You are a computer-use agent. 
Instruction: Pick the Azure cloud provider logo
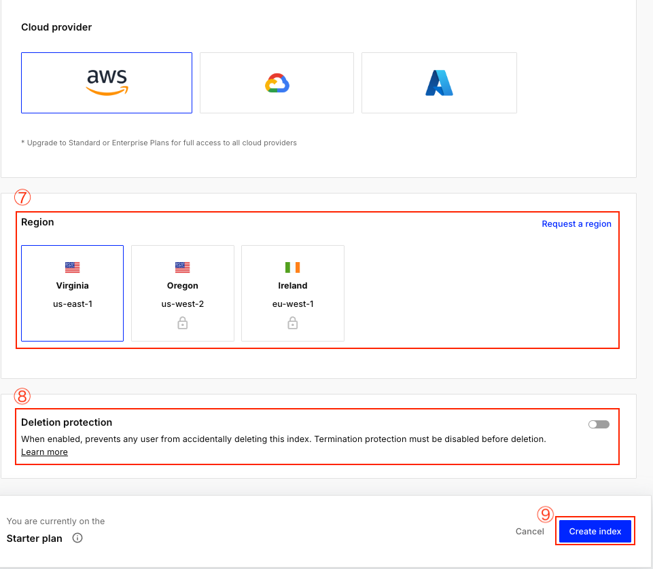point(439,83)
